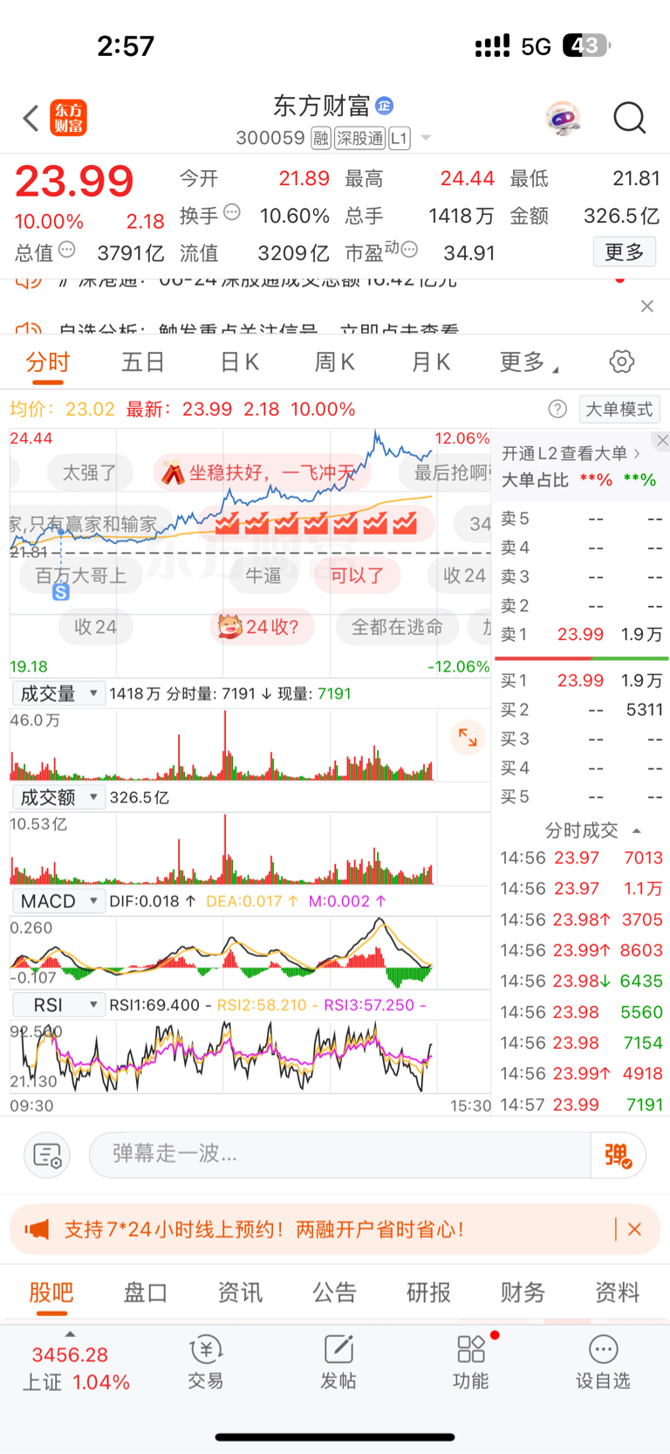This screenshot has width=670, height=1454.
Task: Tap the 深股通 tag
Action: (360, 138)
